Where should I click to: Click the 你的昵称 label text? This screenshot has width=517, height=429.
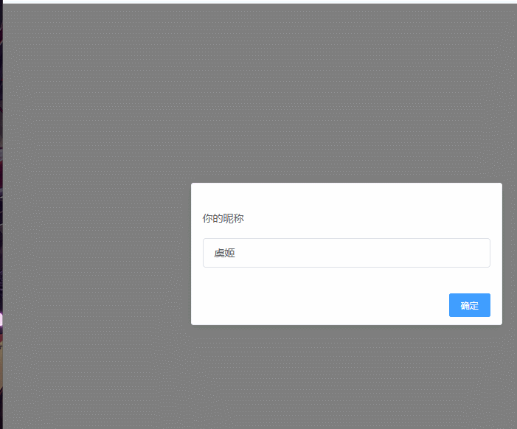pyautogui.click(x=223, y=218)
